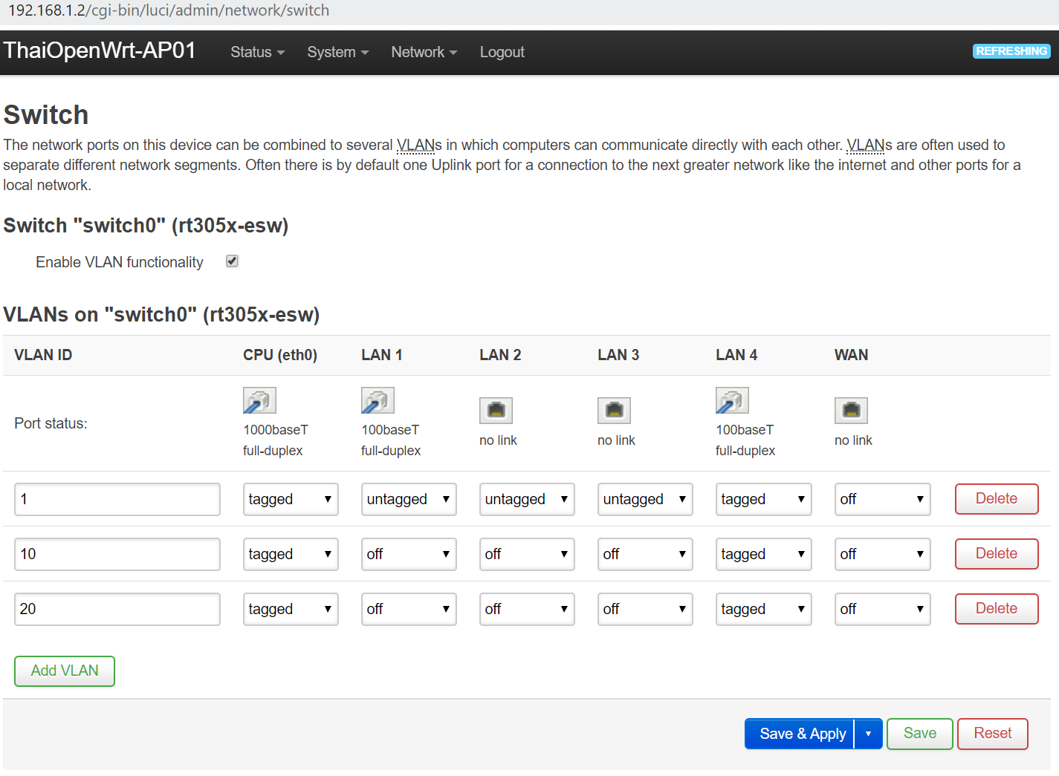Screen dimensions: 1059x776
Task: Click the CPU (eth0) column header
Action: pos(280,355)
